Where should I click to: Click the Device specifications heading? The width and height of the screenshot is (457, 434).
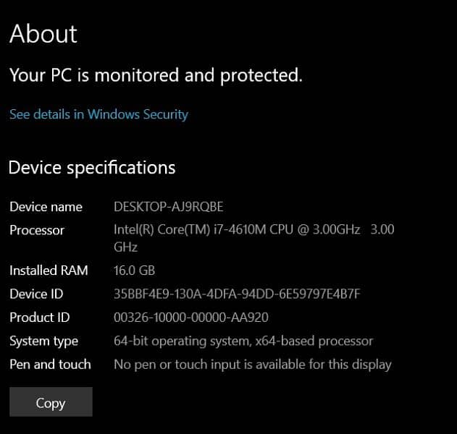pyautogui.click(x=92, y=168)
